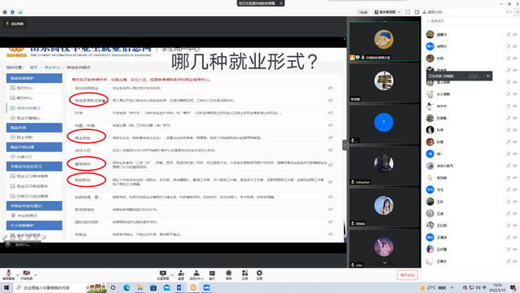The image size is (520, 293).
Task: Pop out the members panel
Action: (x=507, y=12)
